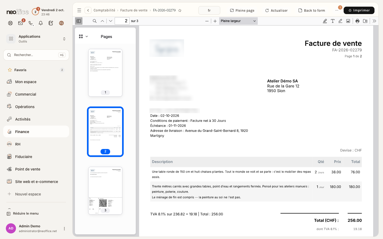Select the add image tool
Viewport: 383px width, 239px height.
348,21
